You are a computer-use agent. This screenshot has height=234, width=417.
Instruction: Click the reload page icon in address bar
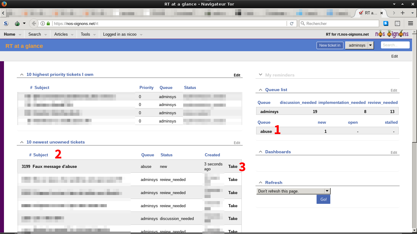(x=292, y=23)
